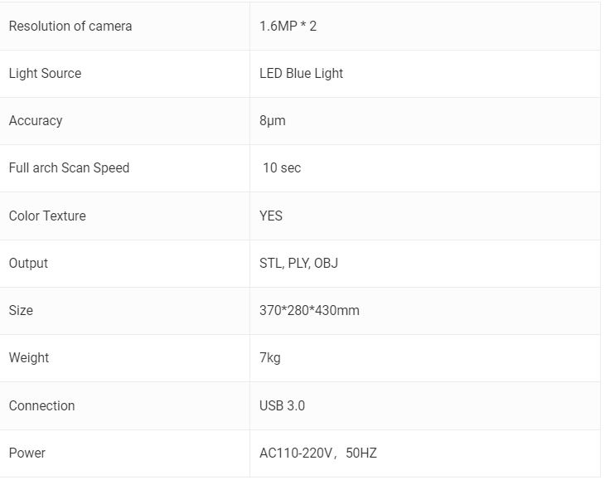605x480 pixels.
Task: Click the Color Texture label
Action: (x=47, y=216)
